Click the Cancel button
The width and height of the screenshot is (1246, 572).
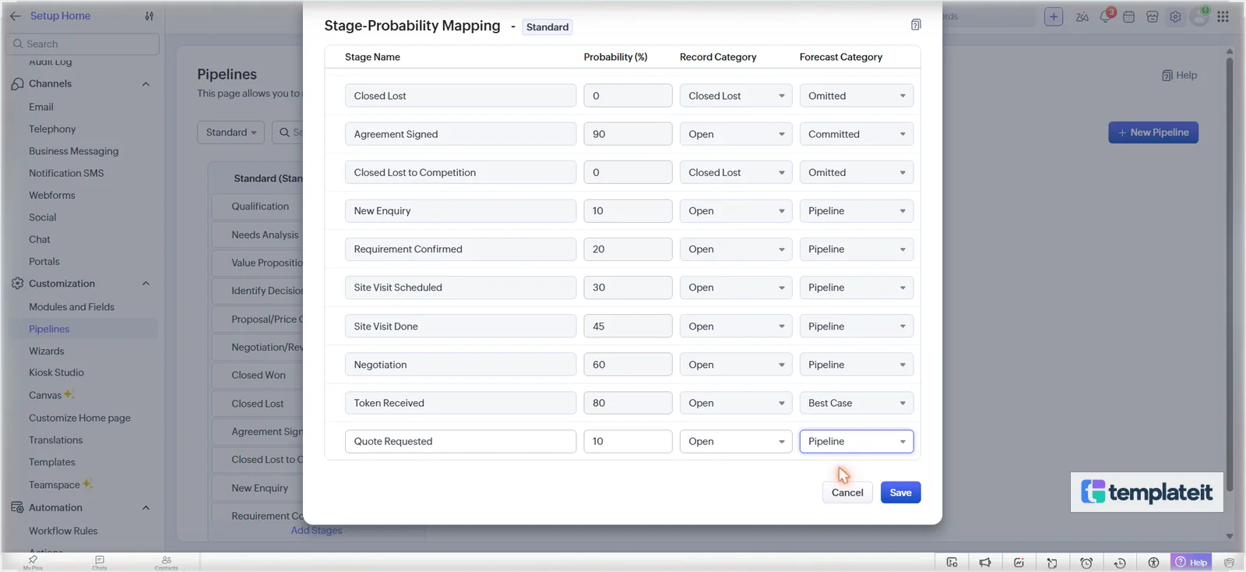[x=847, y=493]
